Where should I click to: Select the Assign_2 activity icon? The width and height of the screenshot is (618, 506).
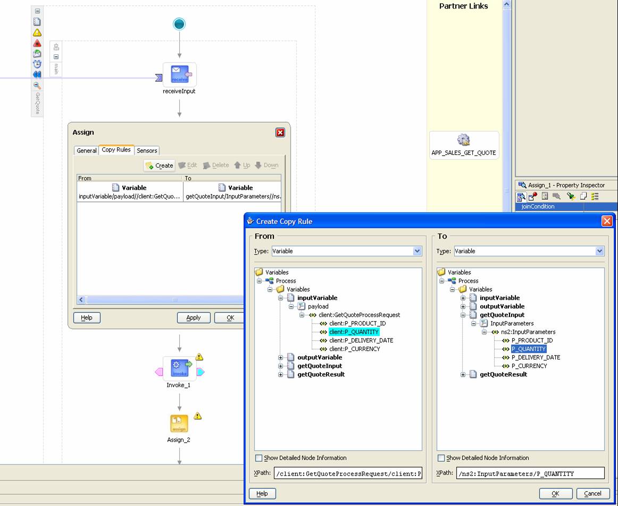(x=179, y=424)
